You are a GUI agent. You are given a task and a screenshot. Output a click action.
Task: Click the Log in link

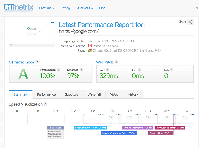196,8
